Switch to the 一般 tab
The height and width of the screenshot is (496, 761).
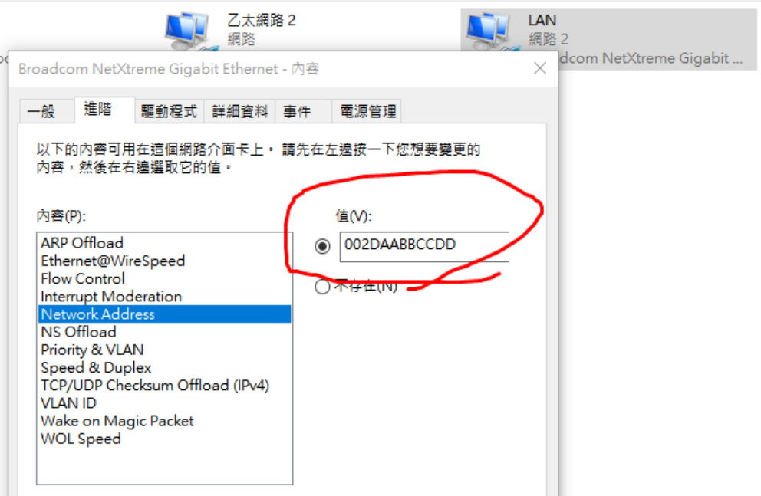41,111
